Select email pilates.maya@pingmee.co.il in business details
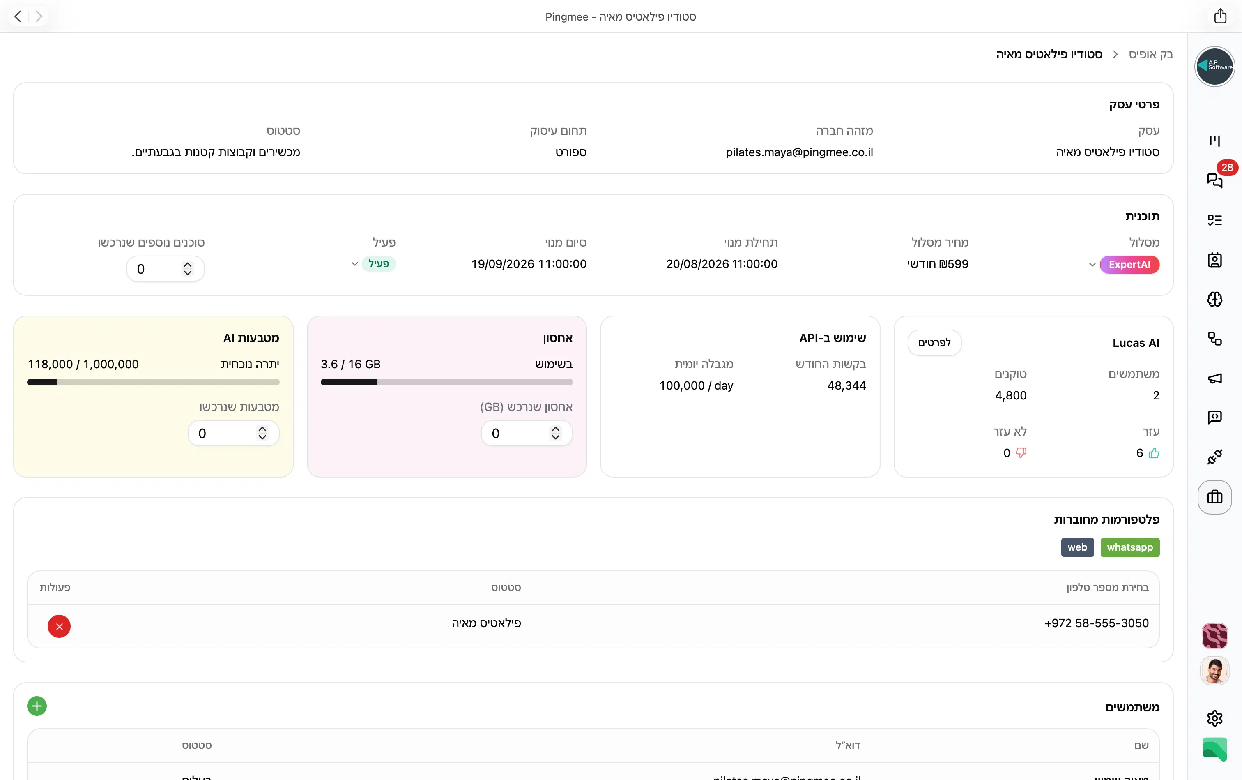The image size is (1242, 780). pos(799,152)
